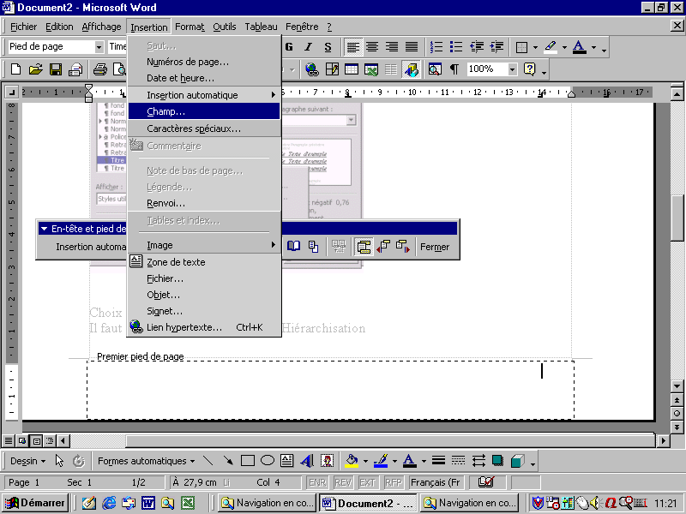The image size is (686, 514).
Task: Click the Page Setup book icon
Action: click(293, 247)
